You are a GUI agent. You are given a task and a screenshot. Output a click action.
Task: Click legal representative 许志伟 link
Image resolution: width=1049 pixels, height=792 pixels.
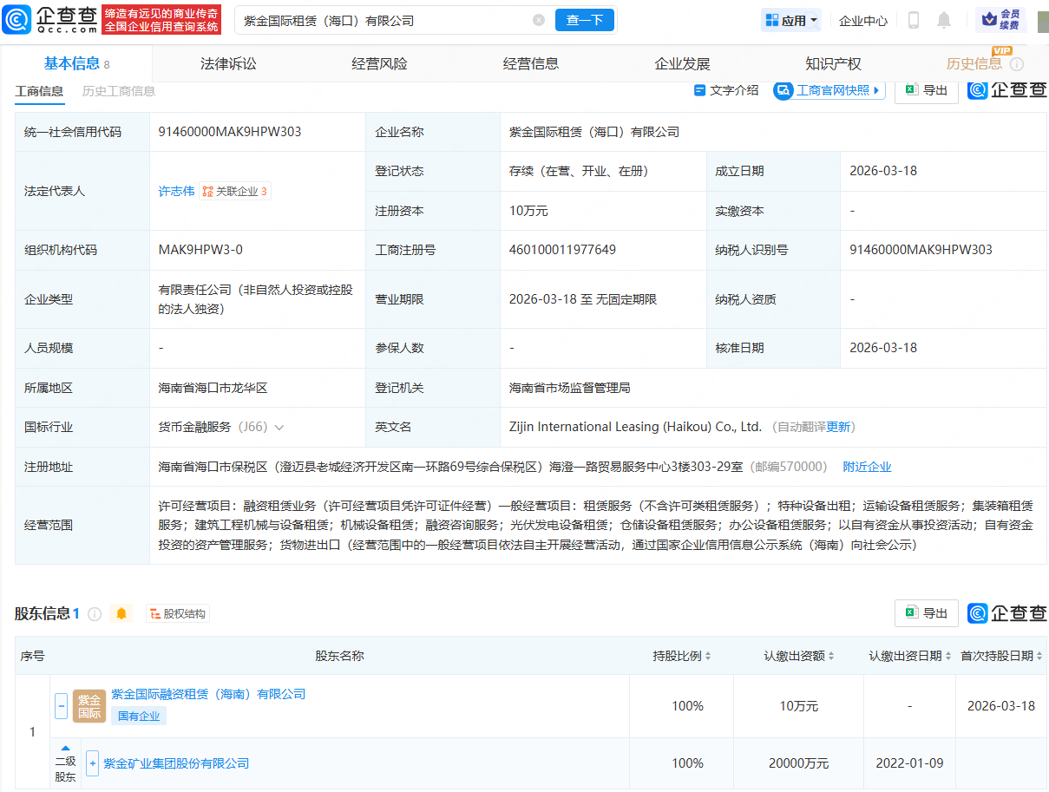[176, 191]
